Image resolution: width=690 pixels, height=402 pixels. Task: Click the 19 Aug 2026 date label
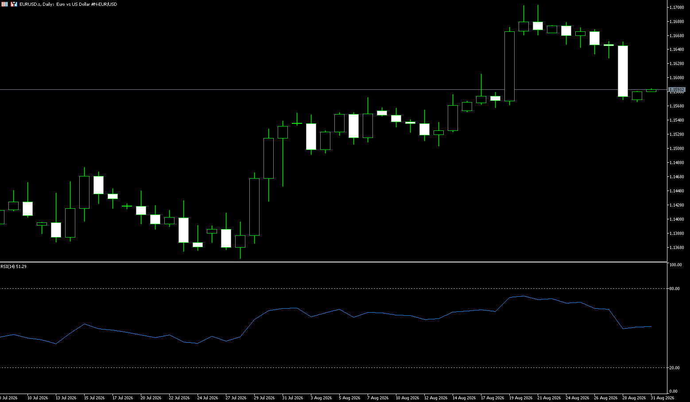[521, 398]
